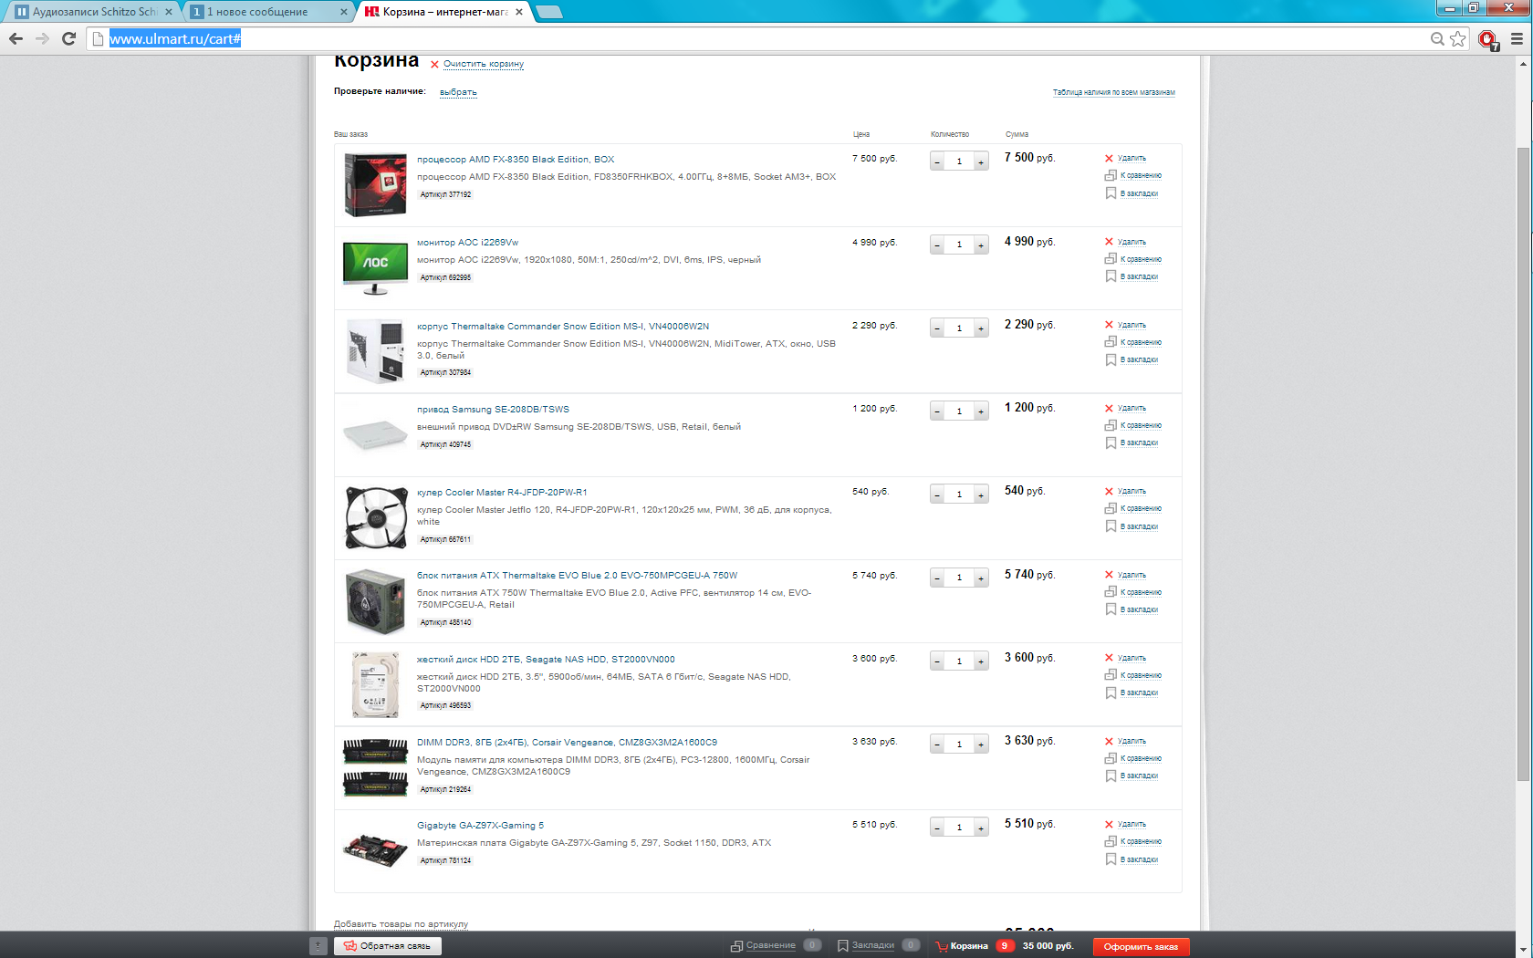Go forward using the browser forward arrow
This screenshot has width=1533, height=958.
42,38
